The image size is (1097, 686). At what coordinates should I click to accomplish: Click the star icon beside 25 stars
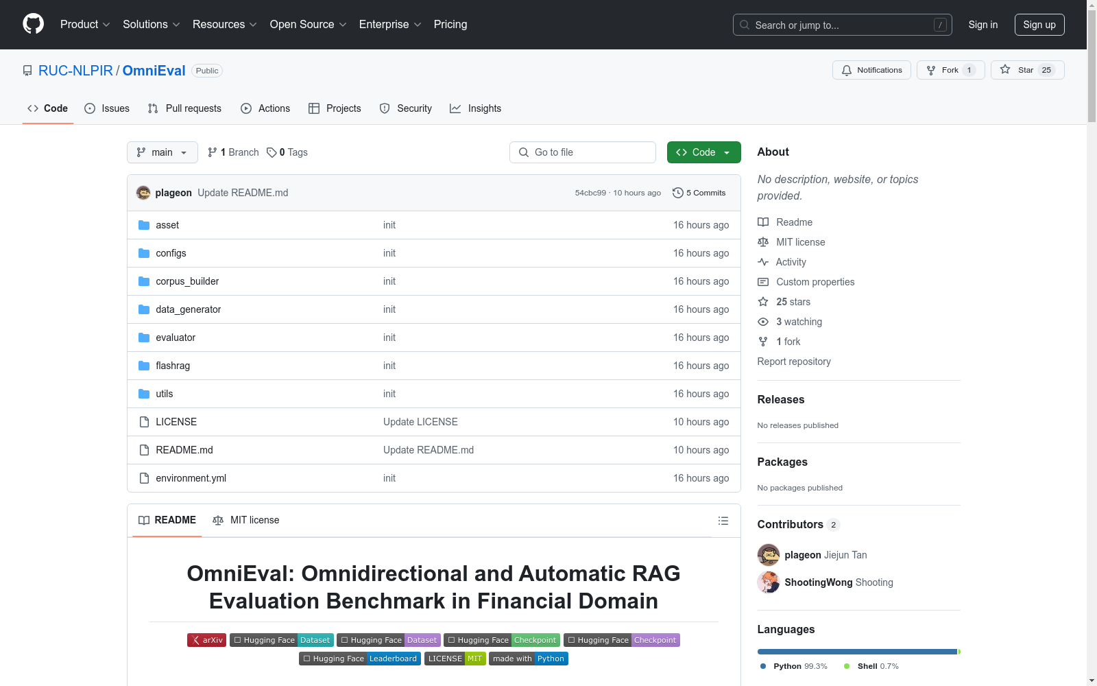[x=763, y=302]
